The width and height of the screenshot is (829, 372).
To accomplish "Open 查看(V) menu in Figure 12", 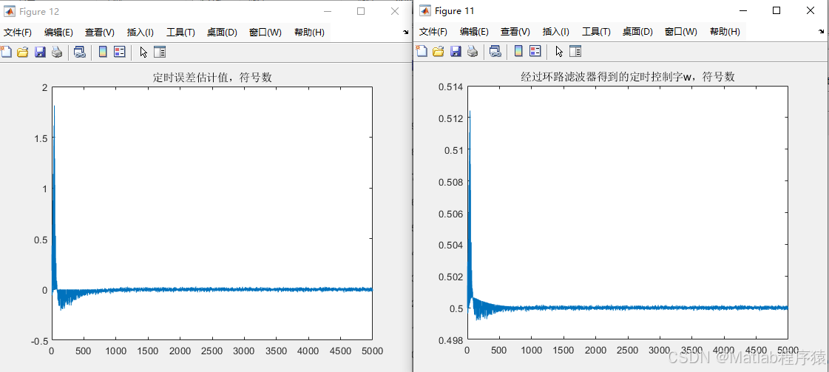I will pos(100,33).
